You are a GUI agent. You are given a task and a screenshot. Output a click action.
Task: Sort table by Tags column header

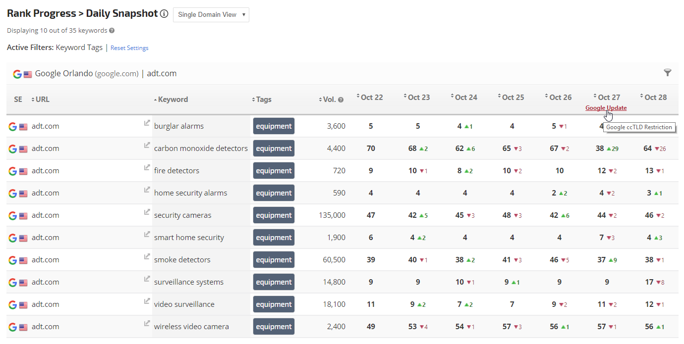263,99
